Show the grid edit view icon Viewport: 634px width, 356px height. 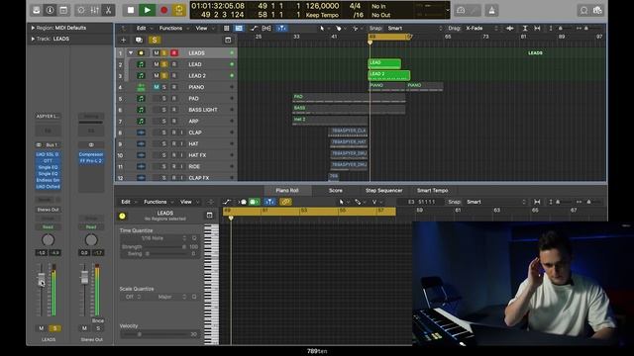pos(227,29)
